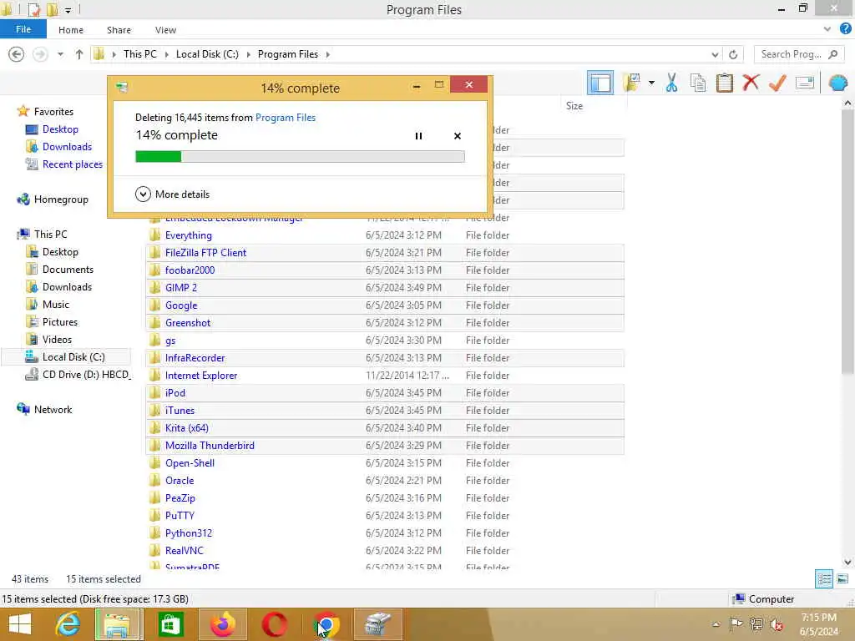Toggle the navigation pane layout button
The image size is (855, 641).
pos(600,83)
